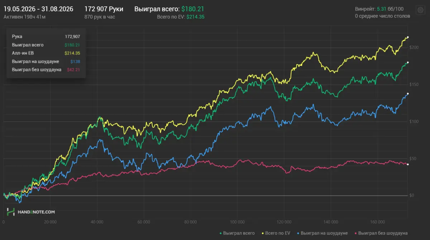This screenshot has height=240, width=430.
Task: Click the '870 рук в час' rate
Action: [x=100, y=16]
